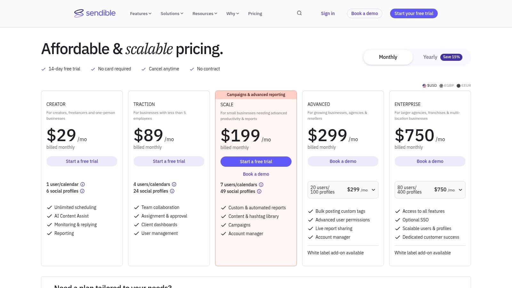512x288 pixels.
Task: Click Start your free trial button
Action: (413, 13)
